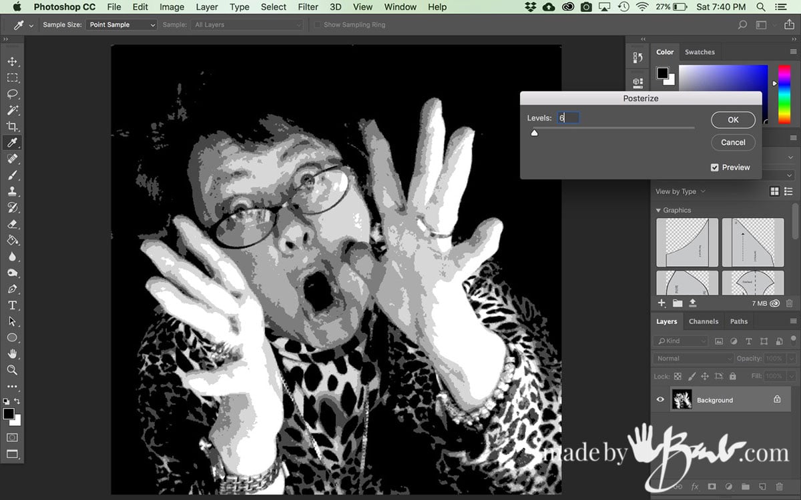The image size is (801, 500).
Task: Open the Sample Size dropdown
Action: [x=121, y=25]
